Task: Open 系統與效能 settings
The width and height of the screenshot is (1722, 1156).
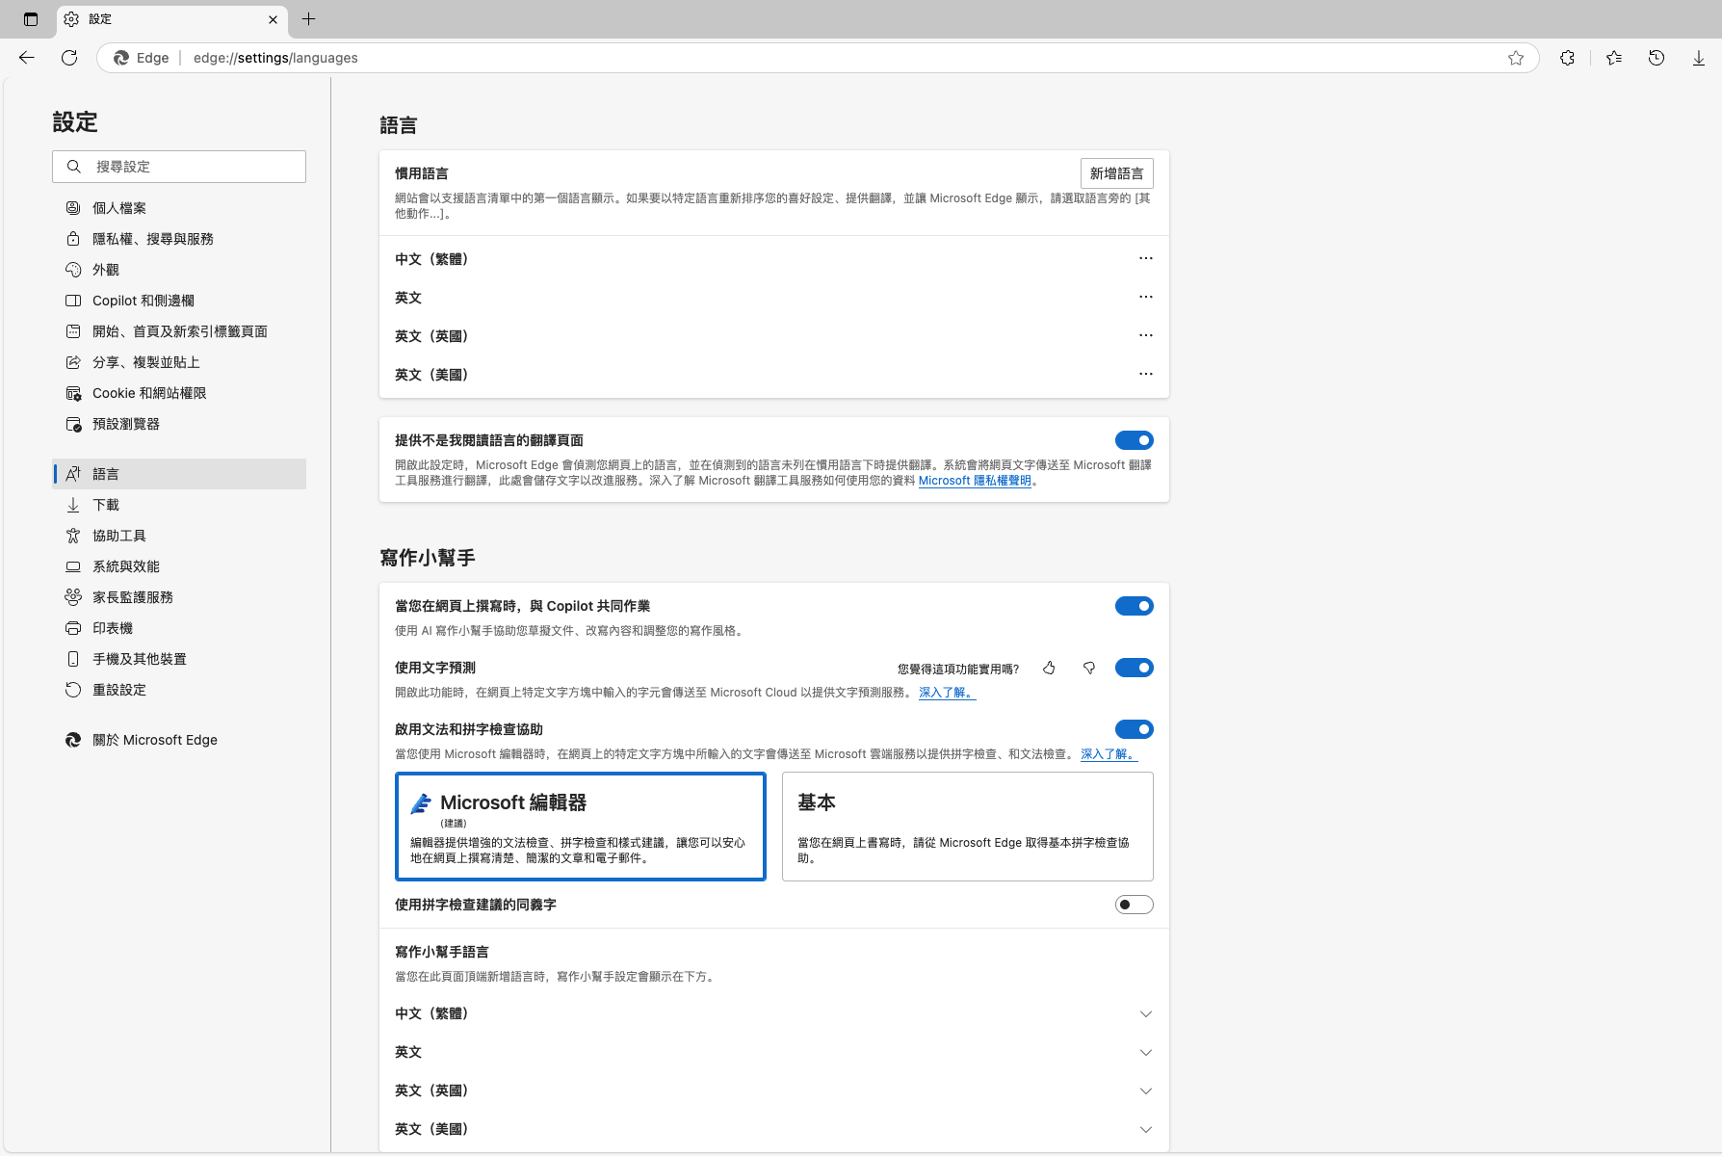Action: [179, 566]
